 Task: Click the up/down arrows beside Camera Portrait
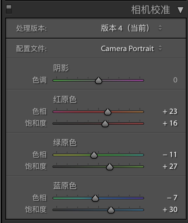pyautogui.click(x=160, y=48)
